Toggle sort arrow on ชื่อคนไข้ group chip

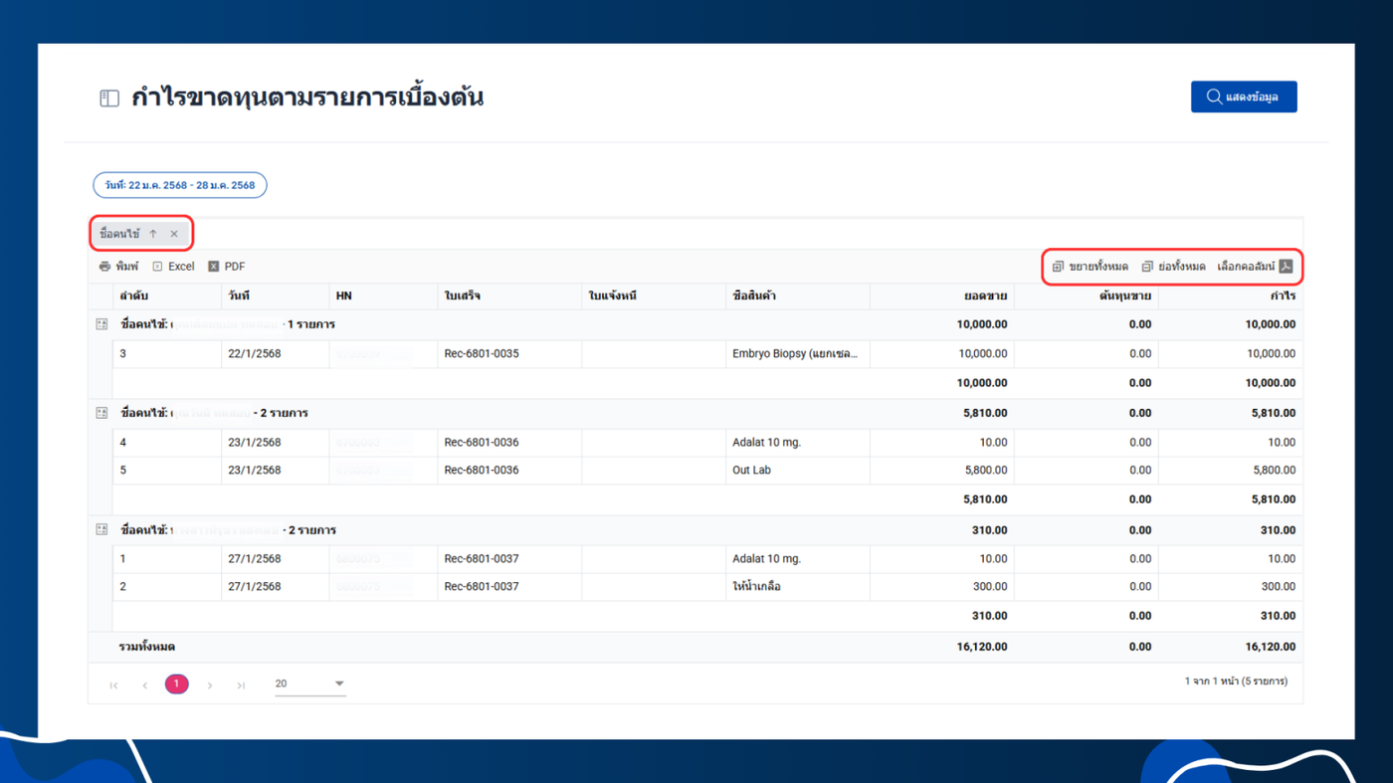pos(153,234)
